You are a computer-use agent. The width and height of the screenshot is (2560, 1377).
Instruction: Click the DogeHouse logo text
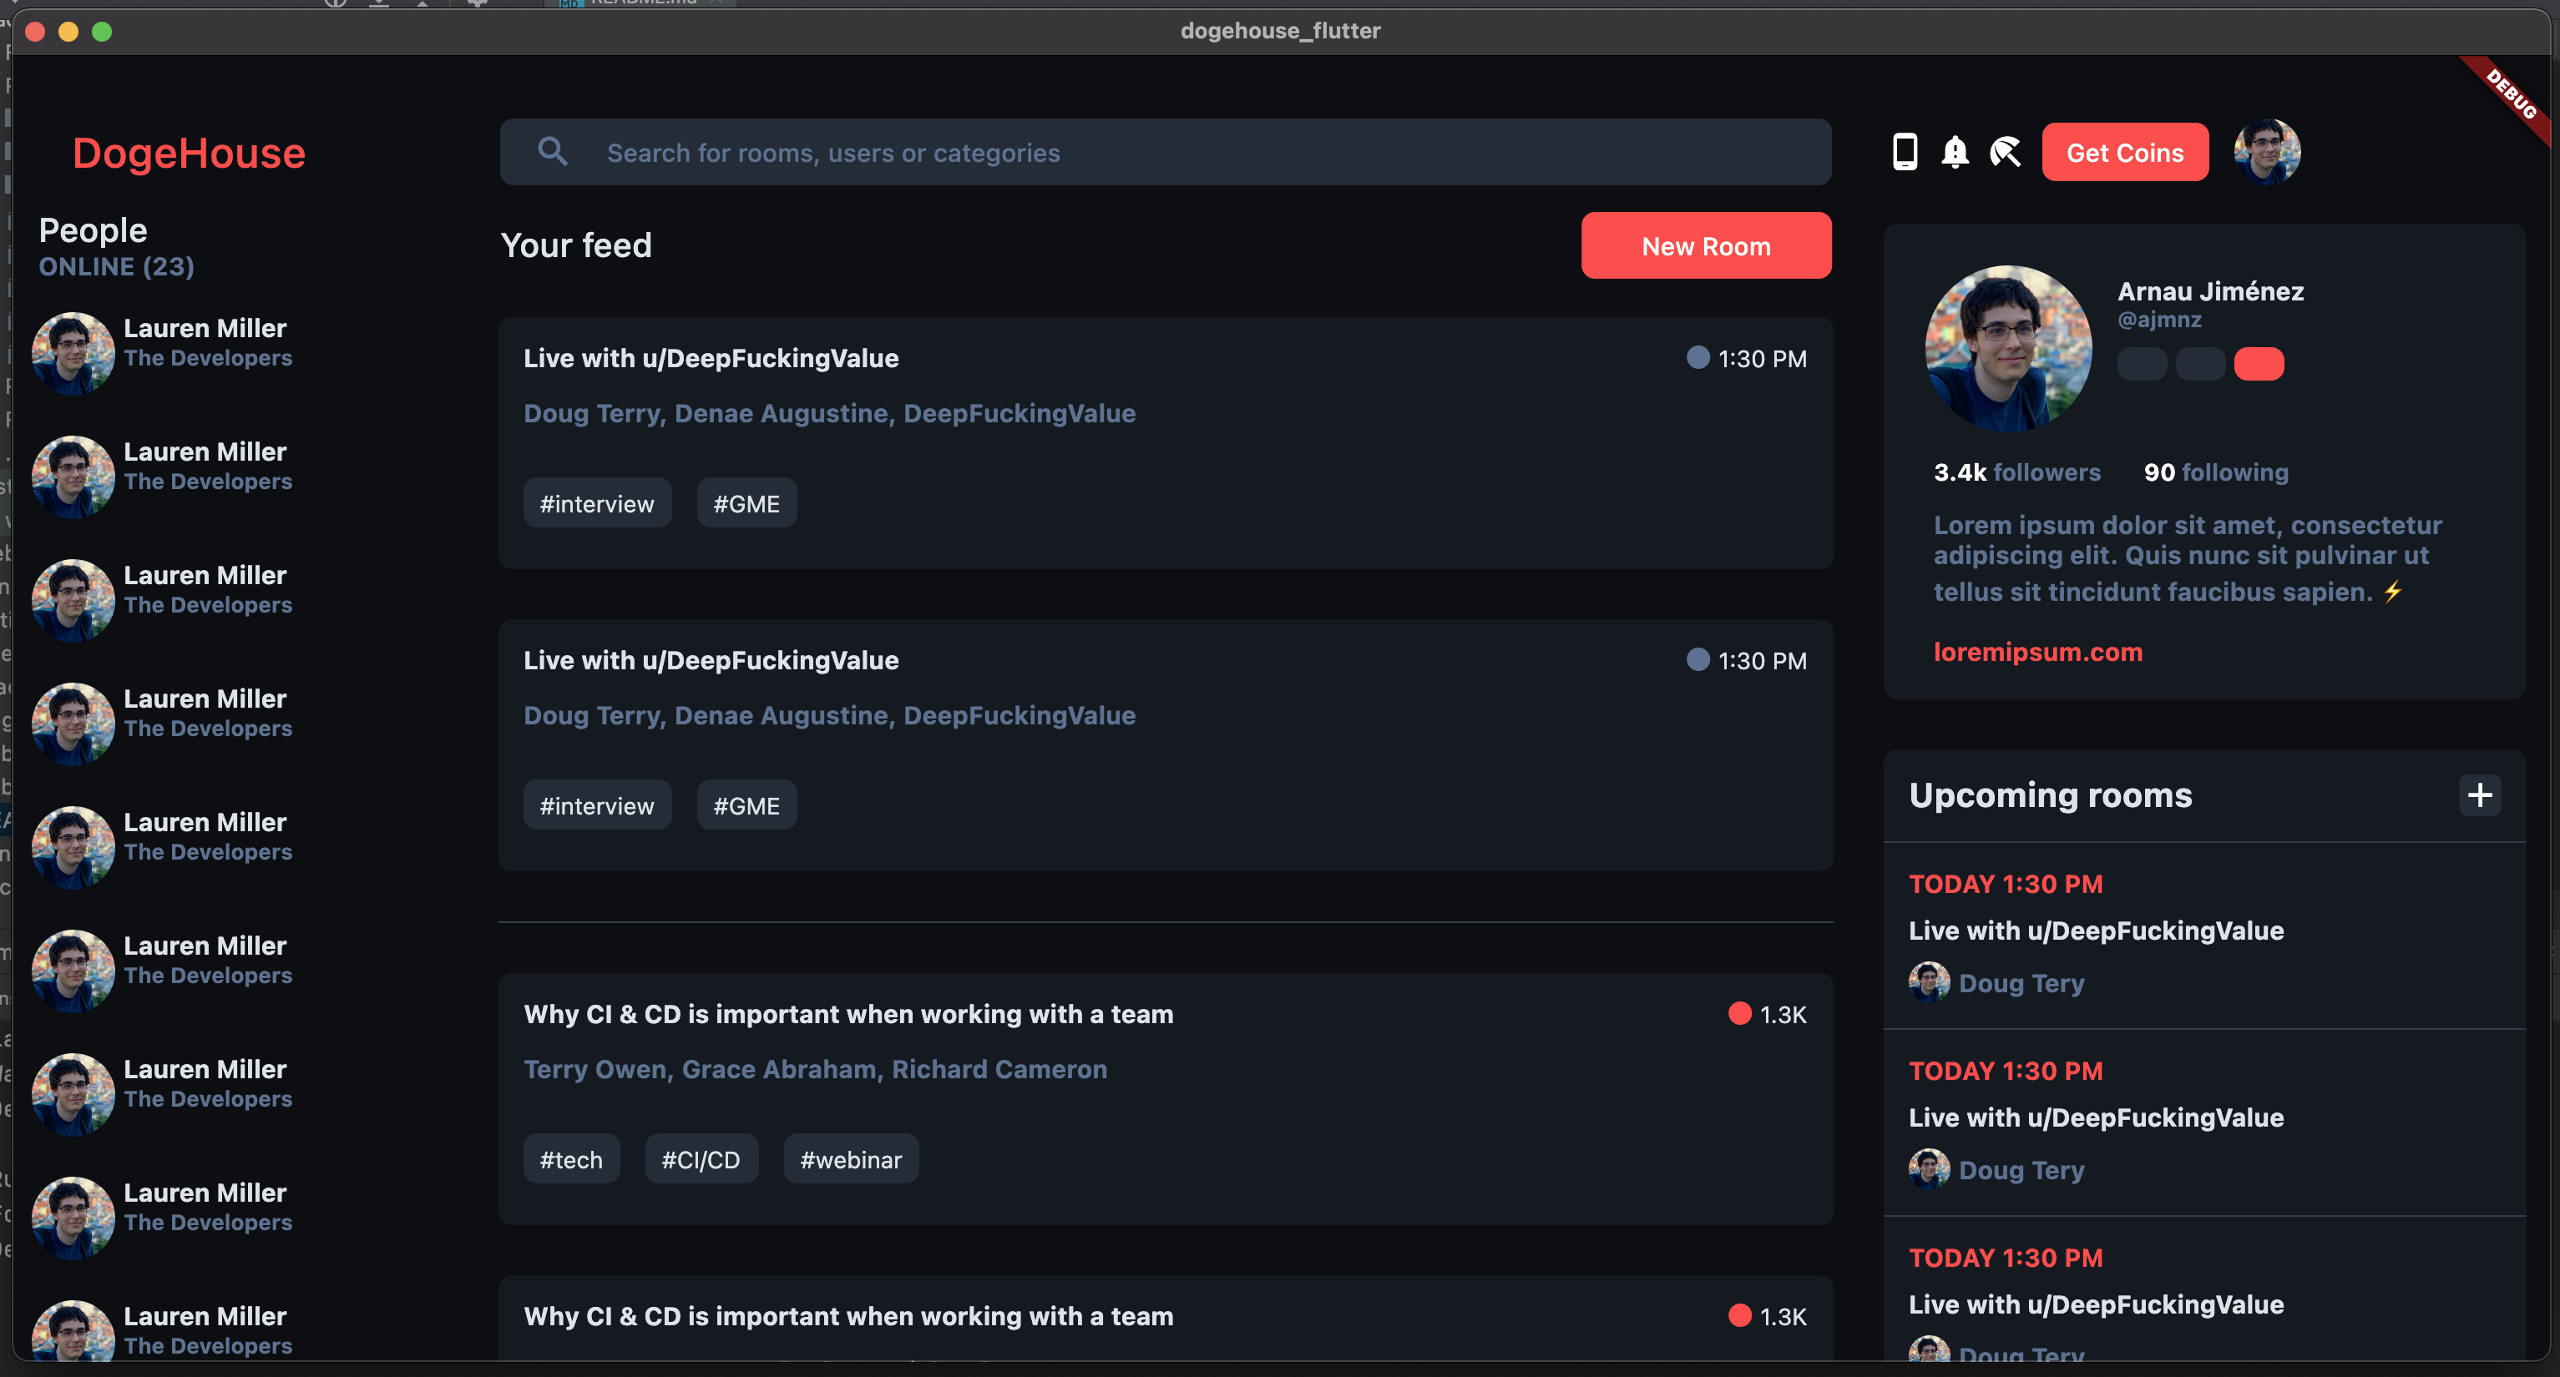click(x=189, y=153)
